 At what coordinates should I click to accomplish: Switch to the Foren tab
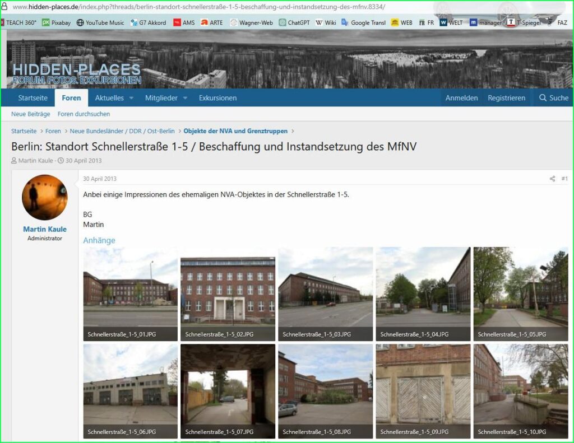[71, 98]
